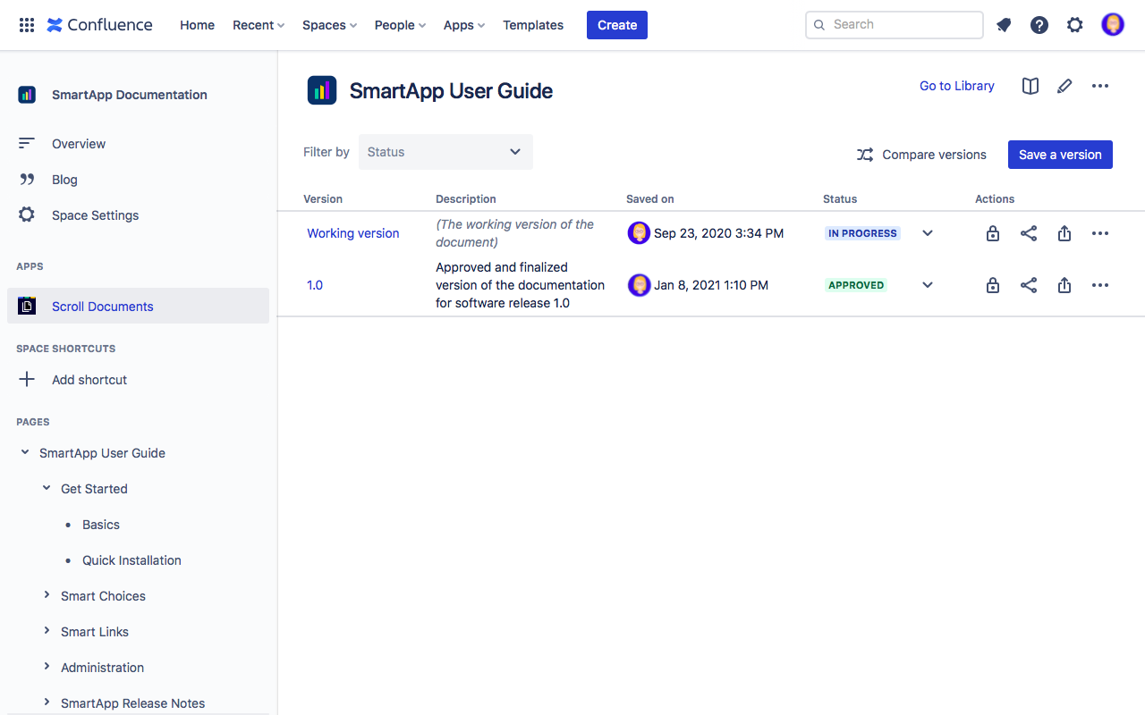Image resolution: width=1145 pixels, height=715 pixels.
Task: Export the 1.0 version
Action: (1064, 284)
